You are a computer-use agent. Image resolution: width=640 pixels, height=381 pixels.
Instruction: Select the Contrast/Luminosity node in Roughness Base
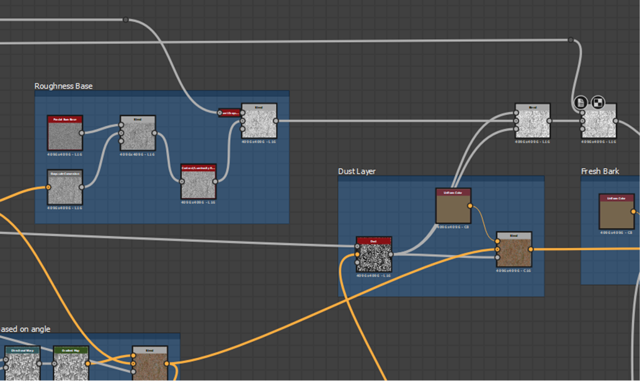(x=198, y=184)
